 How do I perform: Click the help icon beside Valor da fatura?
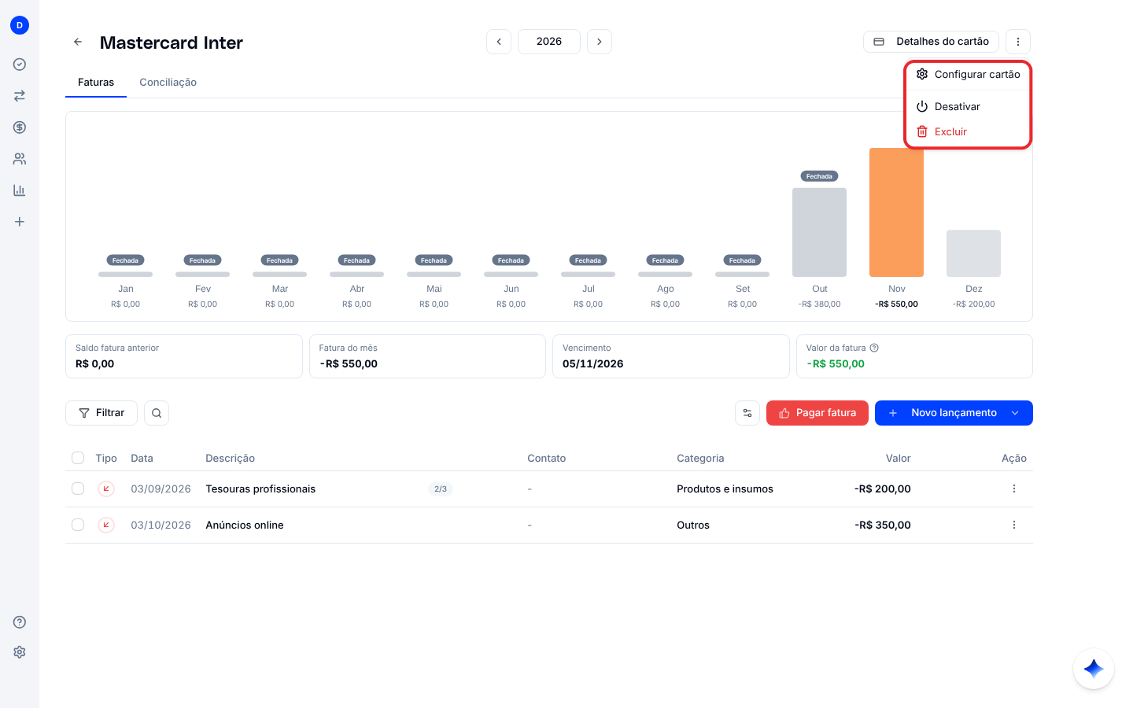click(874, 348)
